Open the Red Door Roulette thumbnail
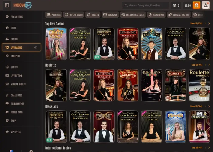 click(128, 85)
